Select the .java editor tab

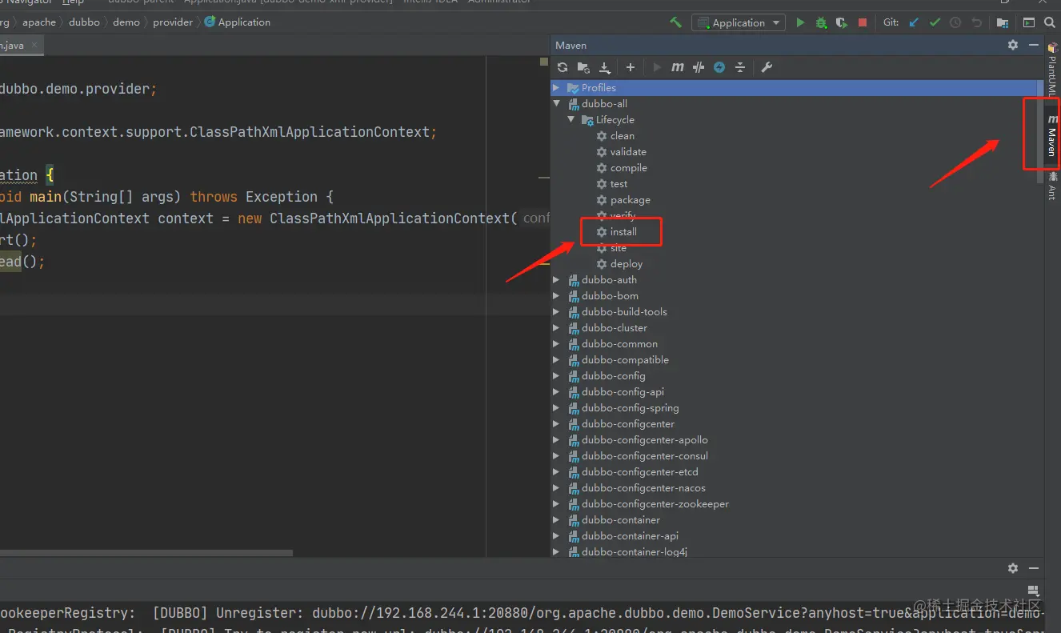(x=20, y=46)
